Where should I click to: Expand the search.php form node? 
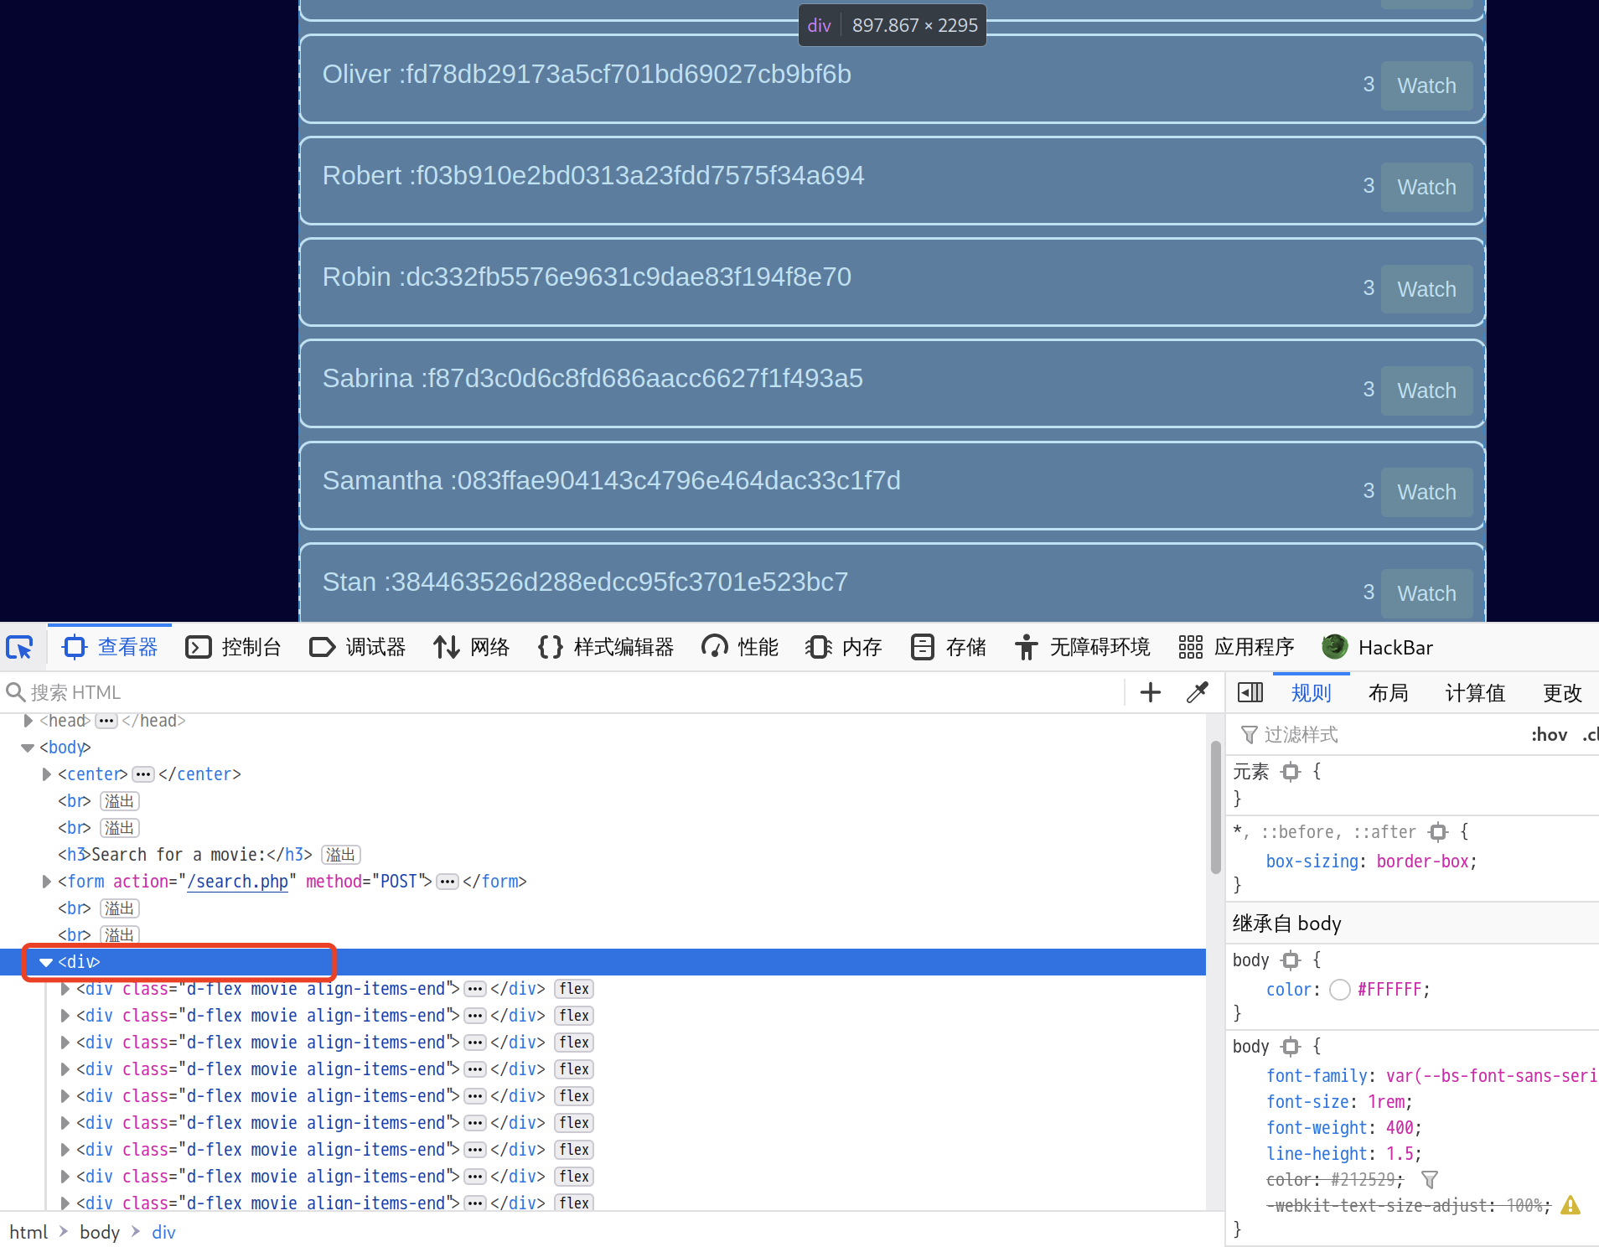pos(47,882)
